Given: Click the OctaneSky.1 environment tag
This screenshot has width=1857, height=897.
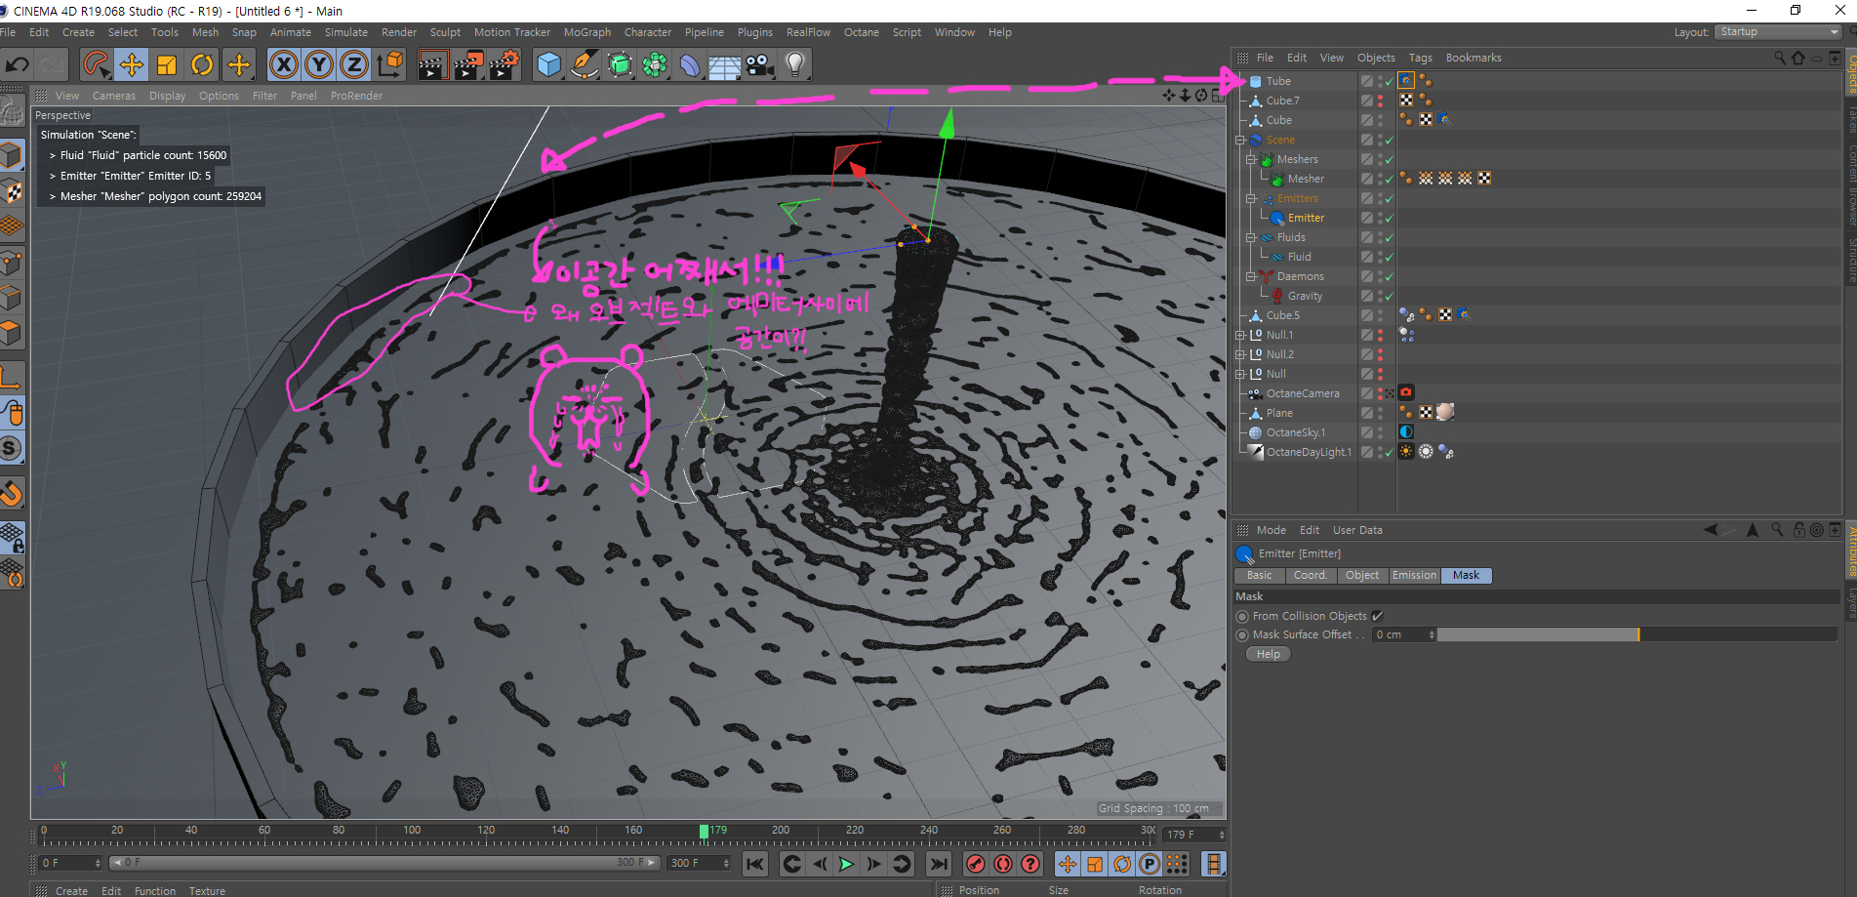Looking at the screenshot, I should click(1406, 431).
